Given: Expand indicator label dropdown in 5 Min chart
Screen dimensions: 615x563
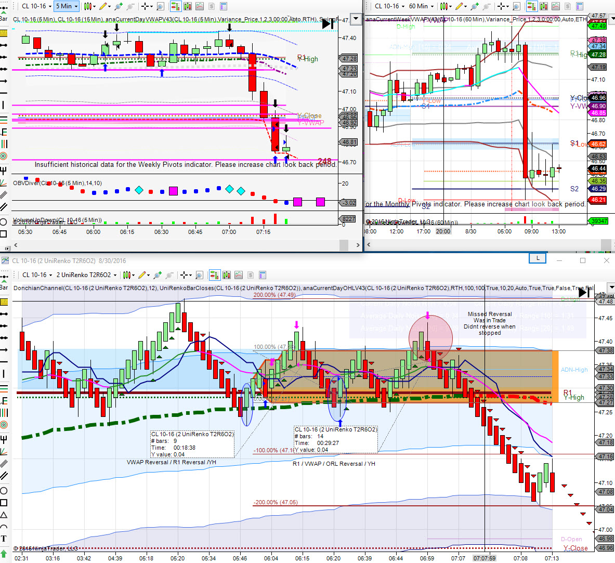Looking at the screenshot, I should pyautogui.click(x=356, y=19).
